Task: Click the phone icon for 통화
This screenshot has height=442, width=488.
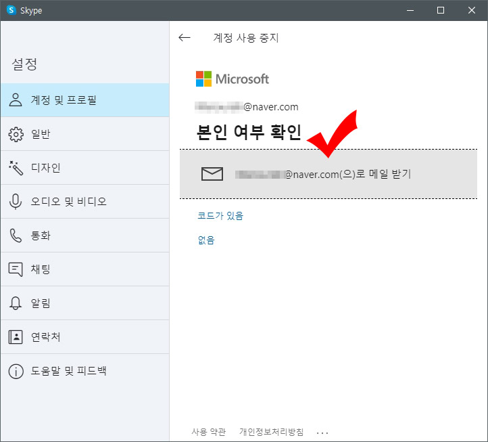Action: click(x=16, y=236)
